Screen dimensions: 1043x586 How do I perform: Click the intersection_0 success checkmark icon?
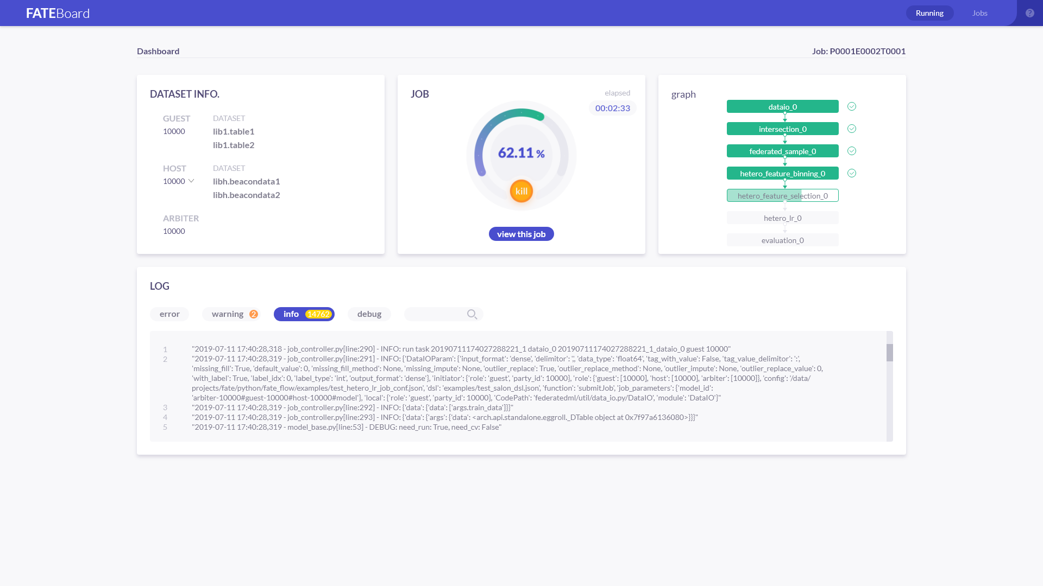coord(852,129)
